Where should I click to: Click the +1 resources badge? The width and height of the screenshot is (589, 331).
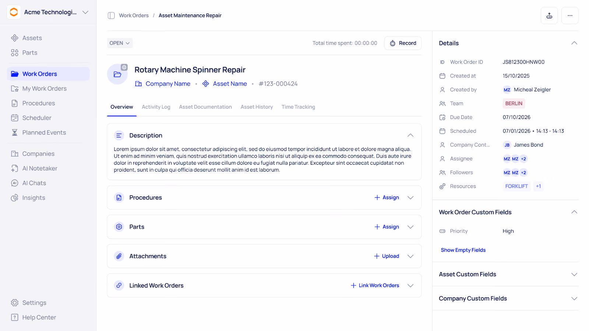(x=538, y=186)
